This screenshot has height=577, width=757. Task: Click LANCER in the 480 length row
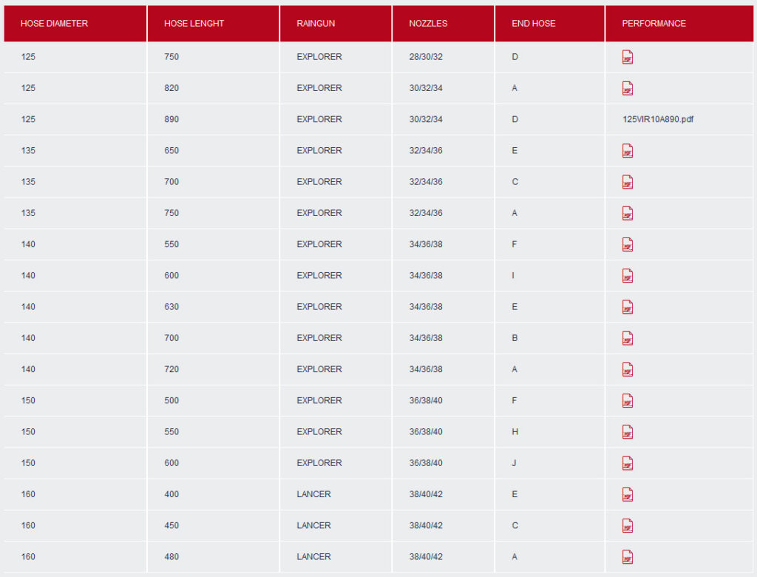(x=313, y=557)
